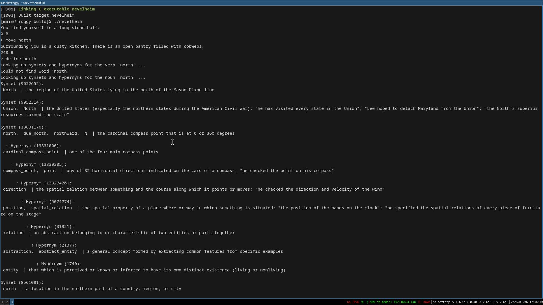Click the 'Synset (13831176):' heading text
The width and height of the screenshot is (543, 305).
click(x=23, y=127)
